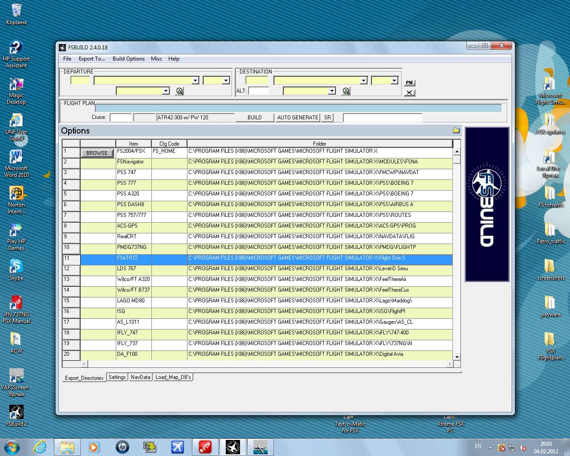Click the PM button beside Destination
The height and width of the screenshot is (456, 570).
(409, 82)
